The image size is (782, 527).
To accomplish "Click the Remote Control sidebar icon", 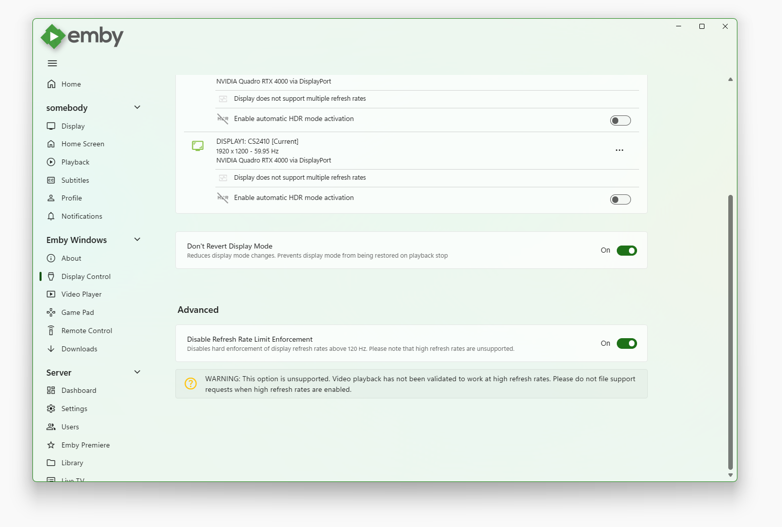I will coord(51,331).
